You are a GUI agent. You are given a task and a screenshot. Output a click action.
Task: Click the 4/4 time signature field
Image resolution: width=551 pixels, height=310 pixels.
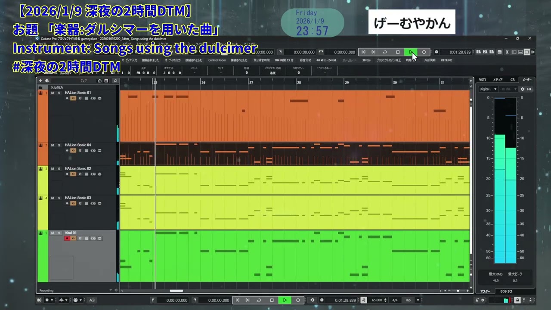tap(394, 300)
